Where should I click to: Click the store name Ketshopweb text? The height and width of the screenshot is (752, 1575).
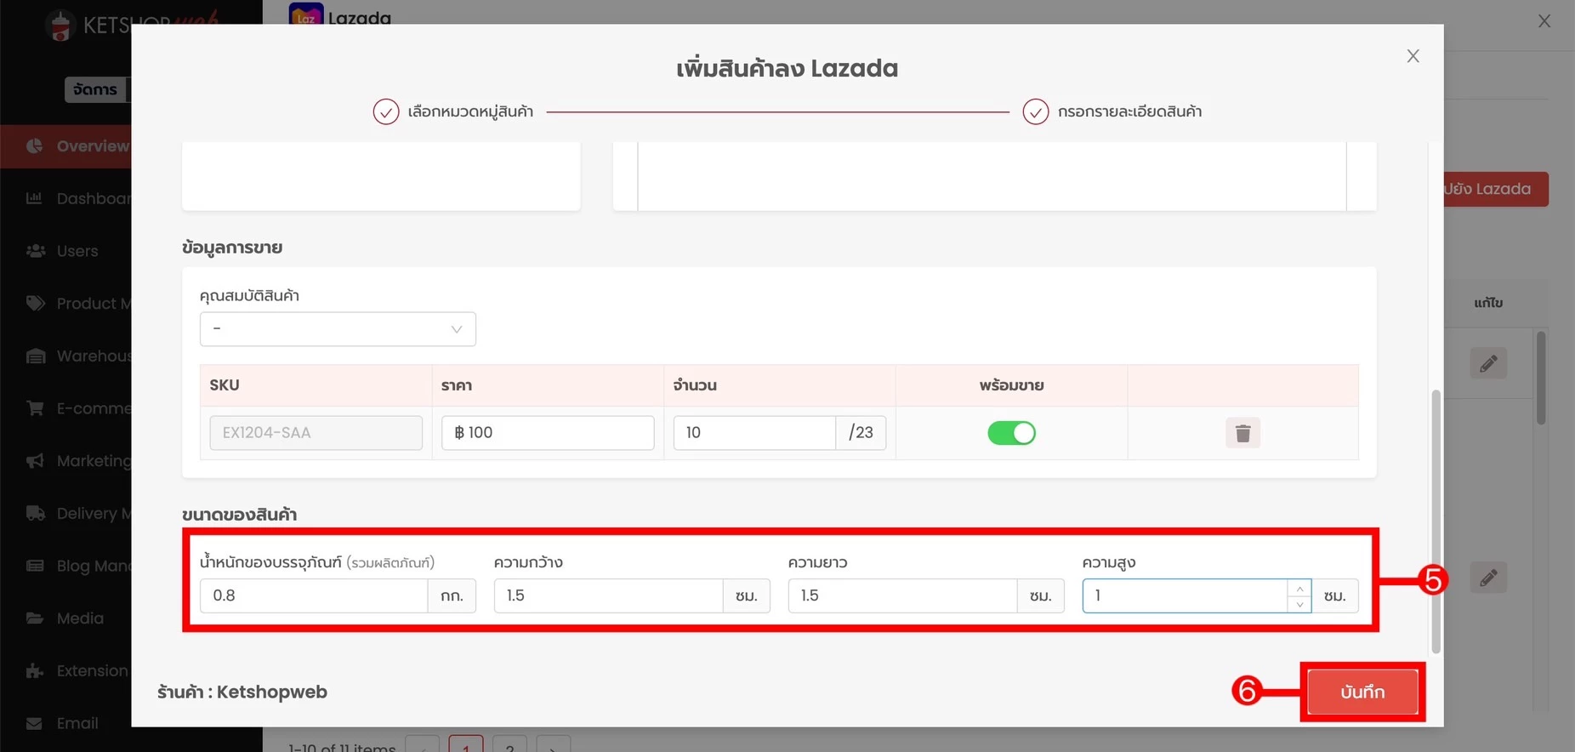click(x=271, y=692)
